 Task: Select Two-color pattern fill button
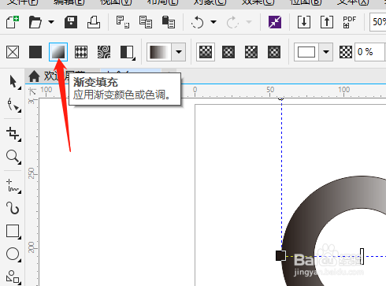point(128,53)
